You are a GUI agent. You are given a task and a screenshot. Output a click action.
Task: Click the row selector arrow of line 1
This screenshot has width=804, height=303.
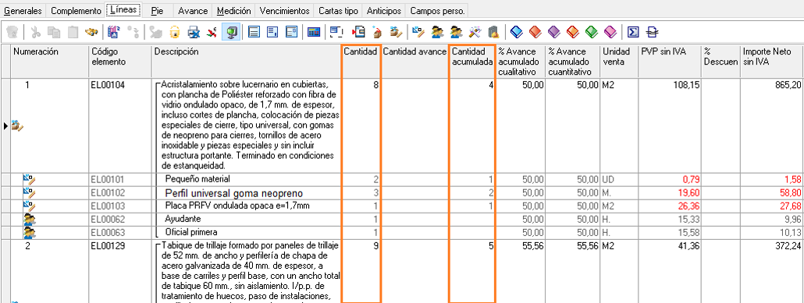tap(5, 125)
